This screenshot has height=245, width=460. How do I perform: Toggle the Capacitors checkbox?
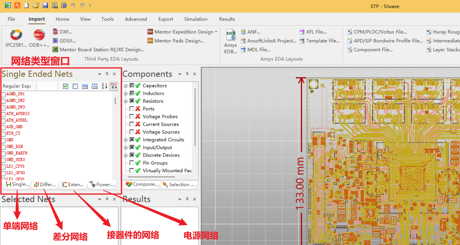pos(132,86)
